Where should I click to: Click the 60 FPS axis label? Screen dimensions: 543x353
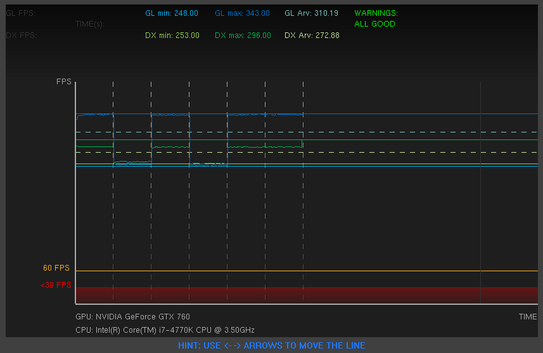click(x=56, y=268)
